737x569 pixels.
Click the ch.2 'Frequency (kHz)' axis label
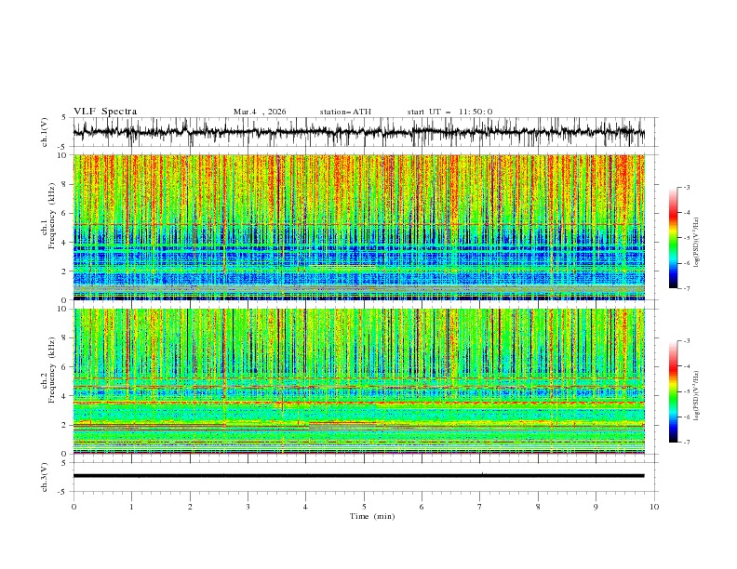pos(51,370)
